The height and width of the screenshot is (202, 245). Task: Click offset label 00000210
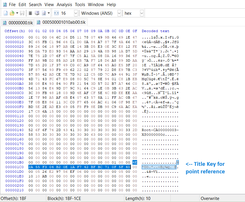(x=14, y=190)
